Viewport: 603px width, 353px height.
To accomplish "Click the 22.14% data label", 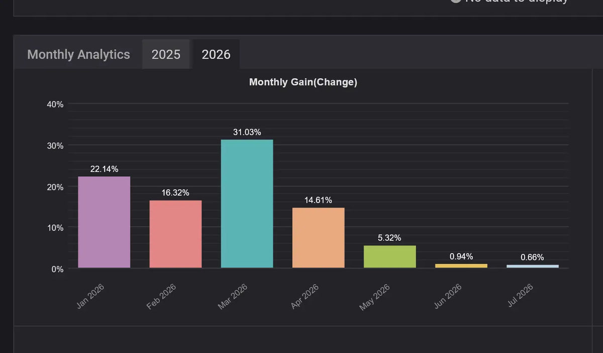I will (x=104, y=169).
